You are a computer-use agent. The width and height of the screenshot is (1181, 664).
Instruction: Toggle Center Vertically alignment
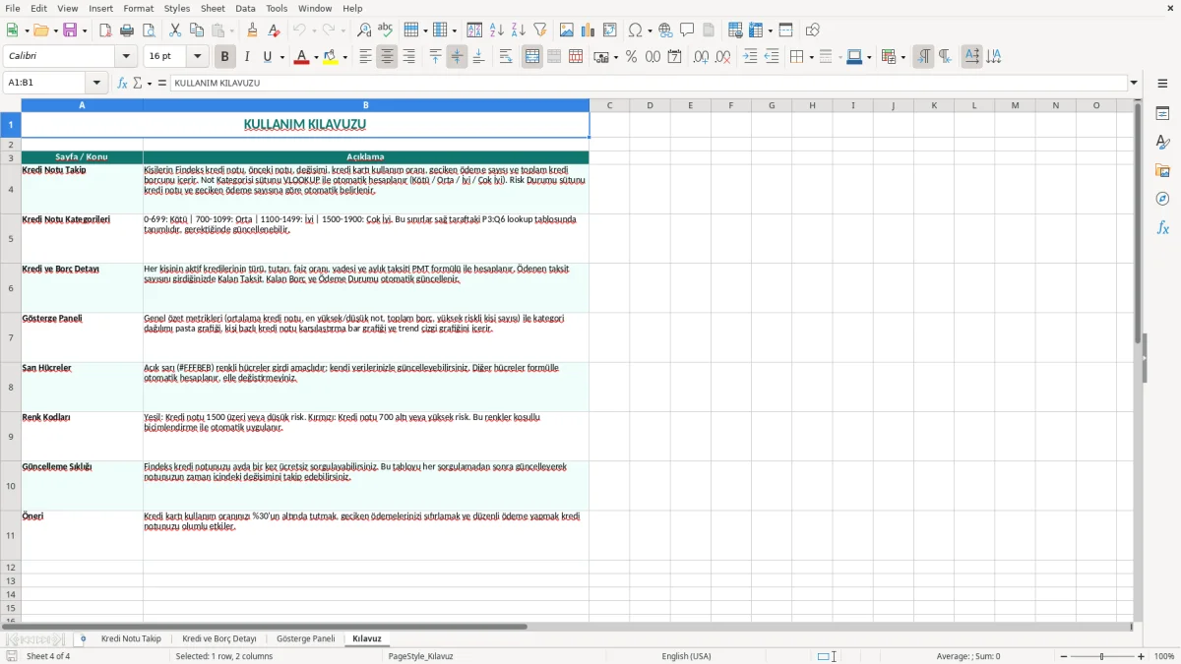tap(457, 57)
